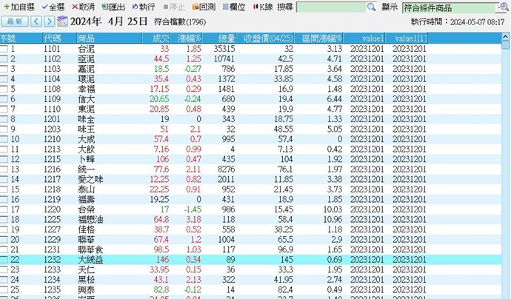
Task: Select all rows with 全選
Action: (x=53, y=7)
